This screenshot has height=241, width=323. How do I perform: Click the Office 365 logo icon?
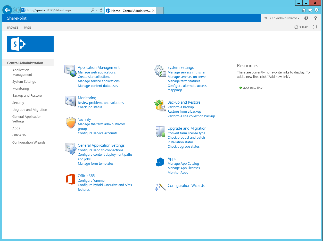coord(70,179)
